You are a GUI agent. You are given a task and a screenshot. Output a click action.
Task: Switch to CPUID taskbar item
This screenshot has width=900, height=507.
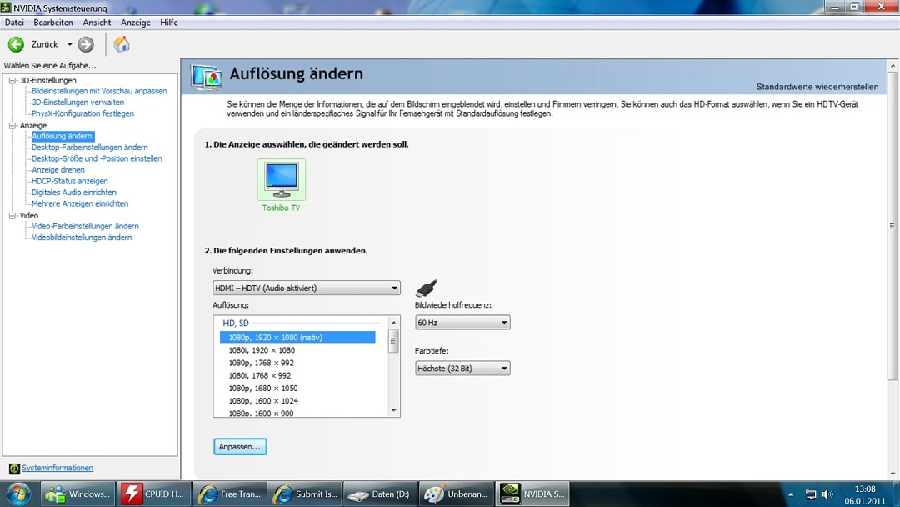click(x=153, y=494)
